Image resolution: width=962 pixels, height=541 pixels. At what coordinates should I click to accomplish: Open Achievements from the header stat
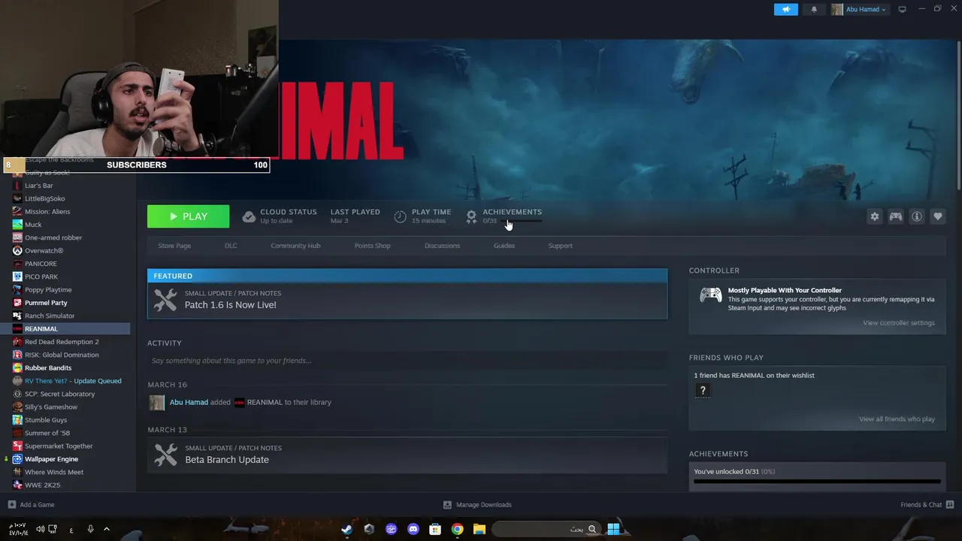(504, 216)
